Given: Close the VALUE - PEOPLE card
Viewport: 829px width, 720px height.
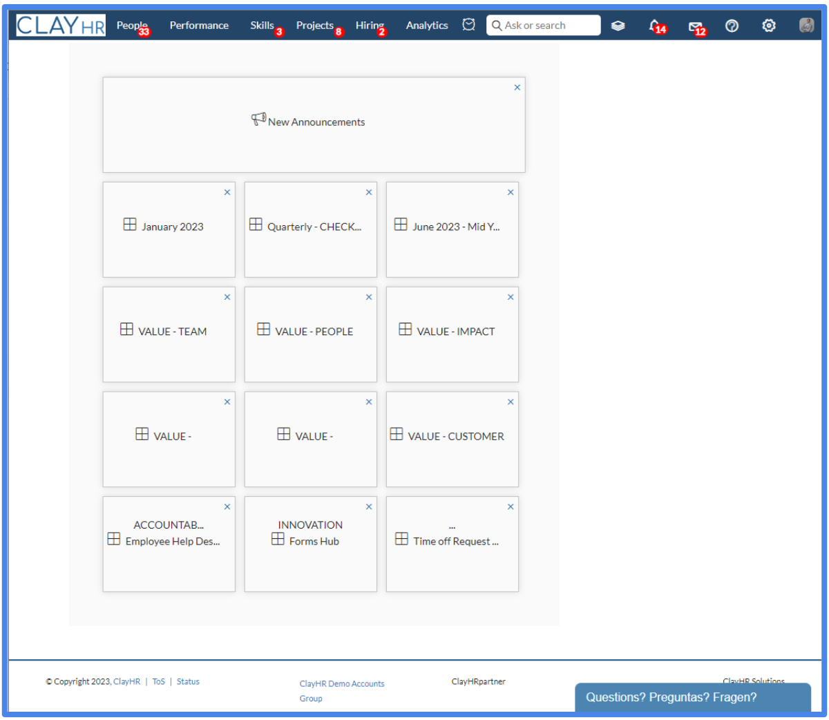Looking at the screenshot, I should 369,297.
